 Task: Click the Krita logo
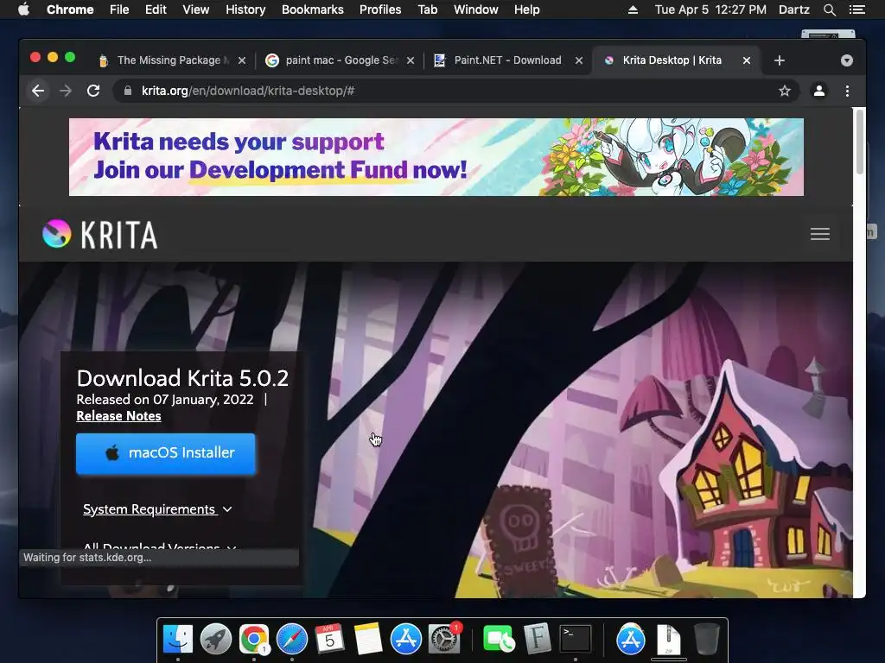pyautogui.click(x=100, y=234)
